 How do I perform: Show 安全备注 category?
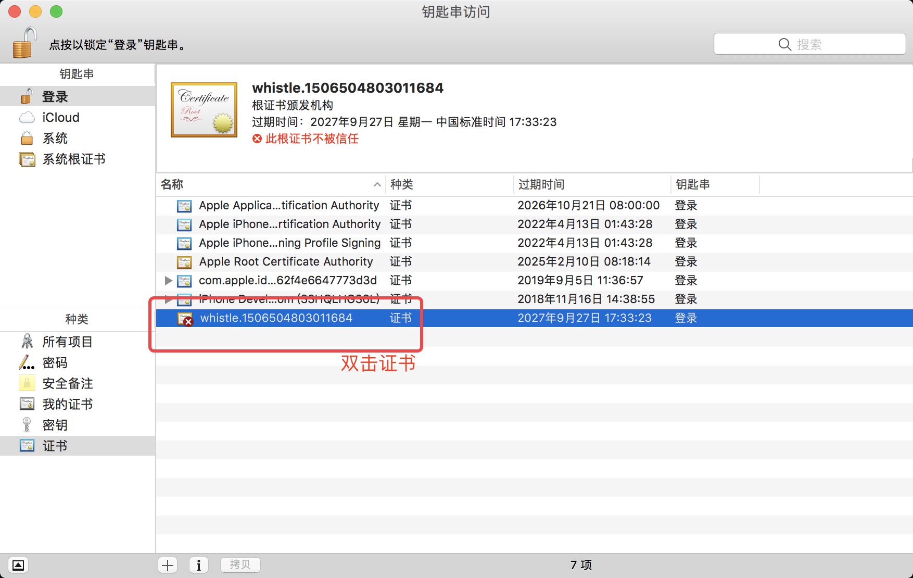pyautogui.click(x=78, y=383)
